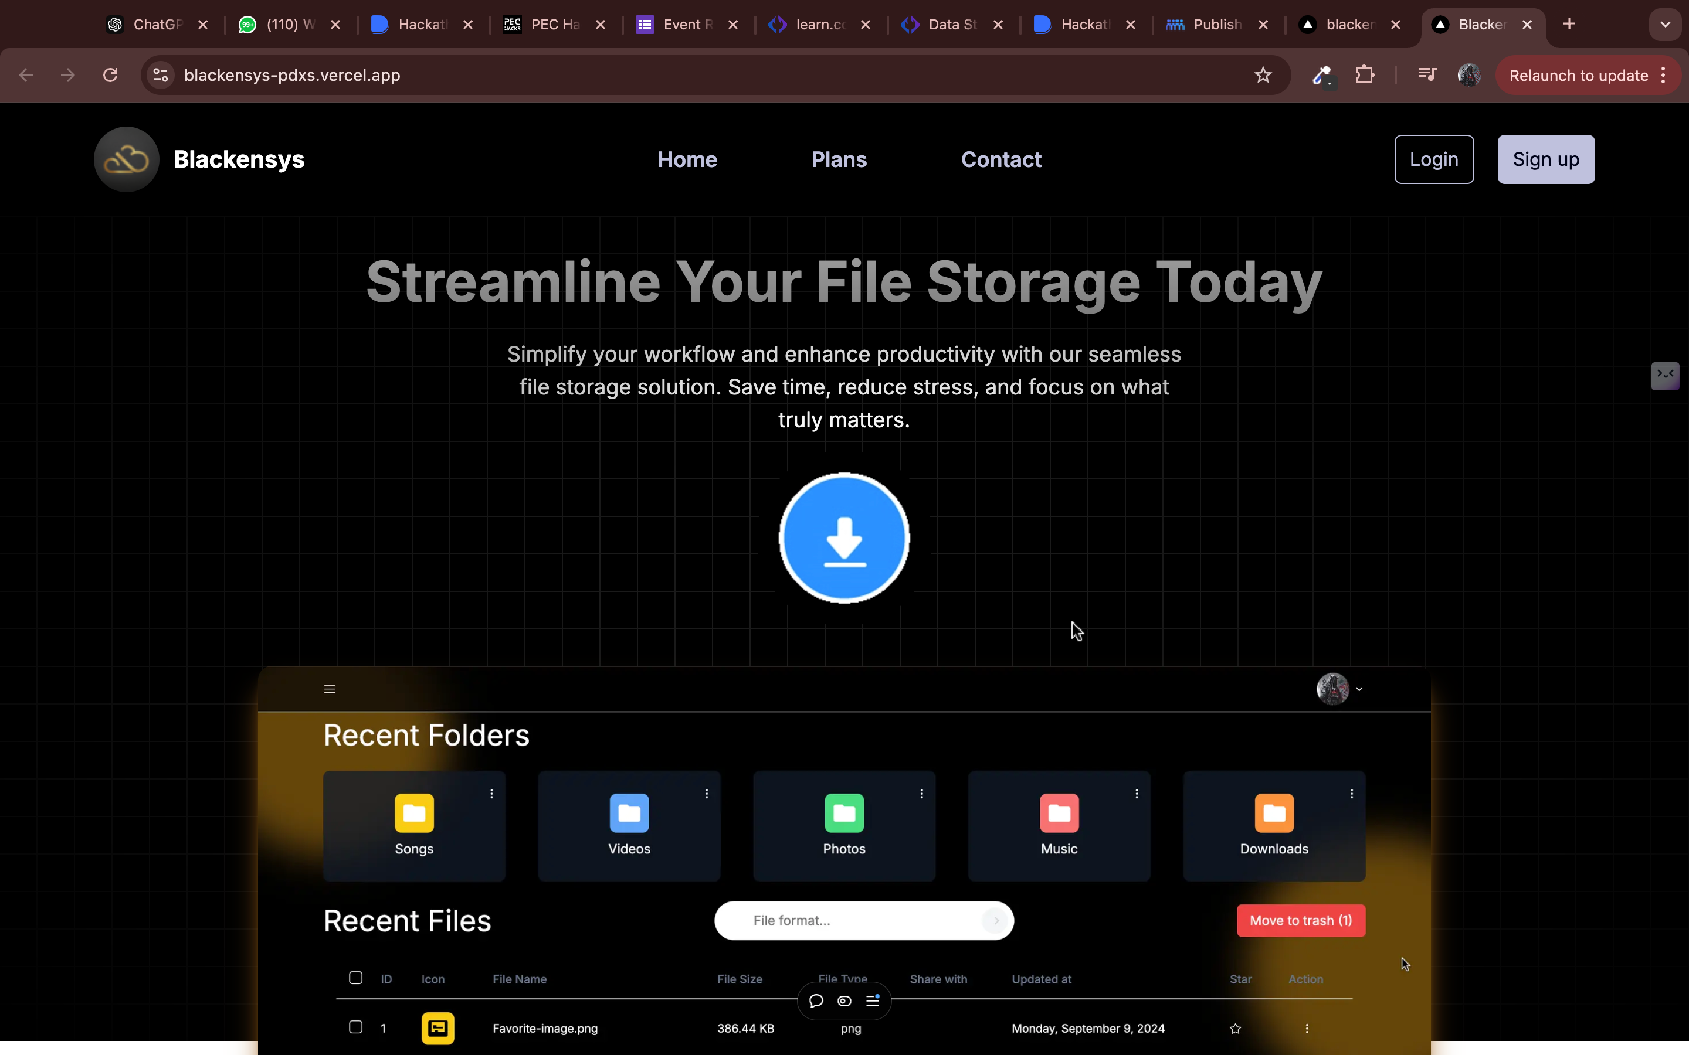1689x1055 pixels.
Task: Click the Sign up button
Action: tap(1546, 160)
